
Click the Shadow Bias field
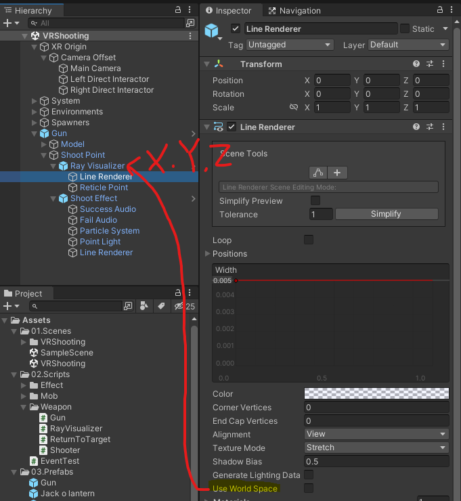[x=376, y=461]
